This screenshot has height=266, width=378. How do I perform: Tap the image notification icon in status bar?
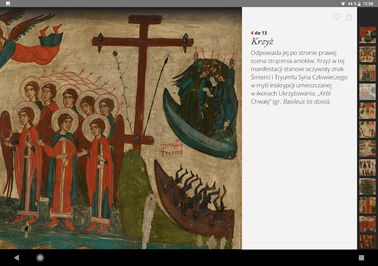pos(8,4)
